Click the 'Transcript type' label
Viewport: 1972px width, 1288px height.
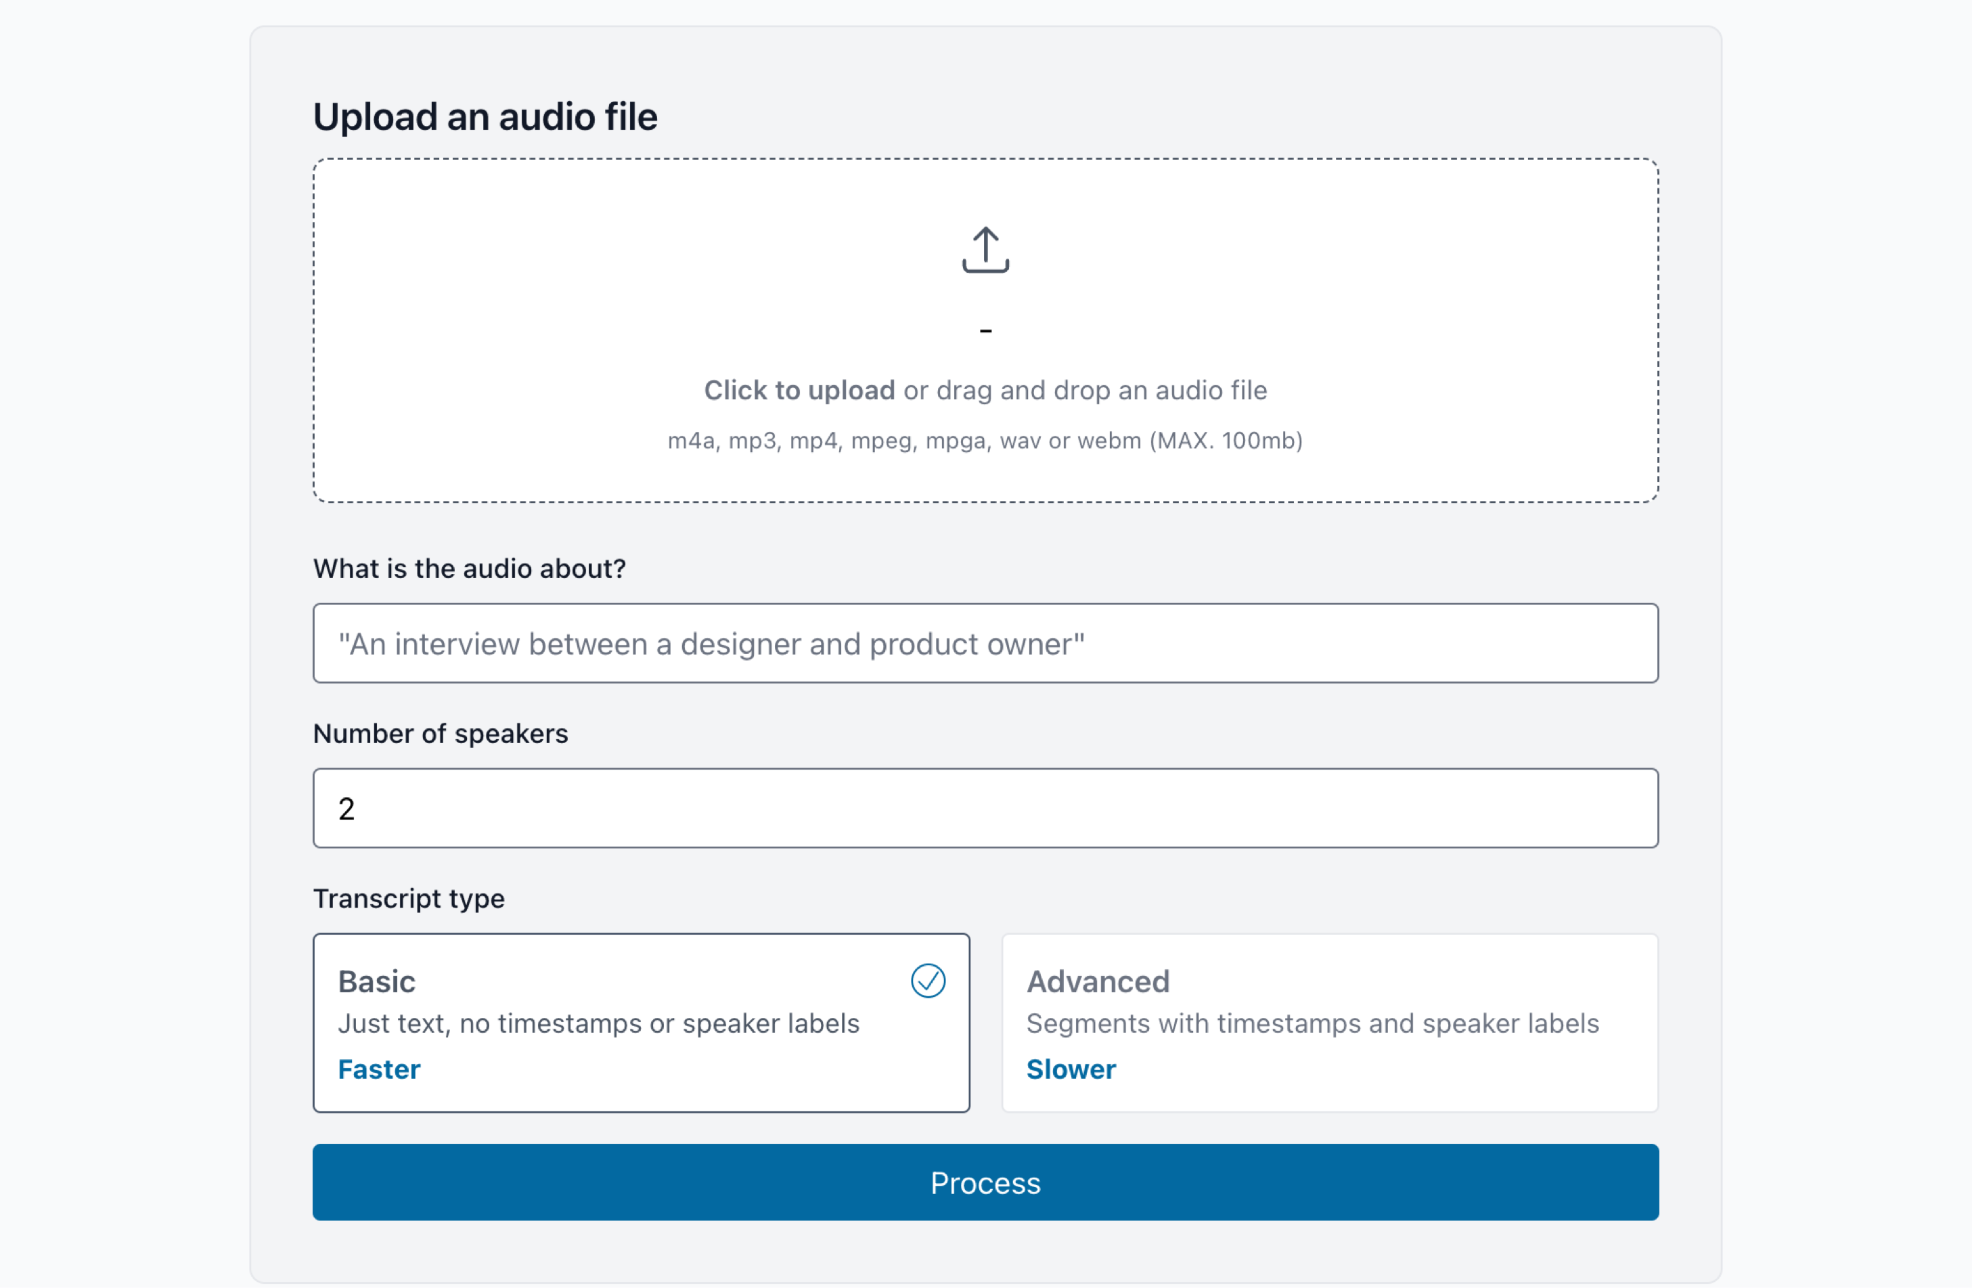click(x=409, y=898)
